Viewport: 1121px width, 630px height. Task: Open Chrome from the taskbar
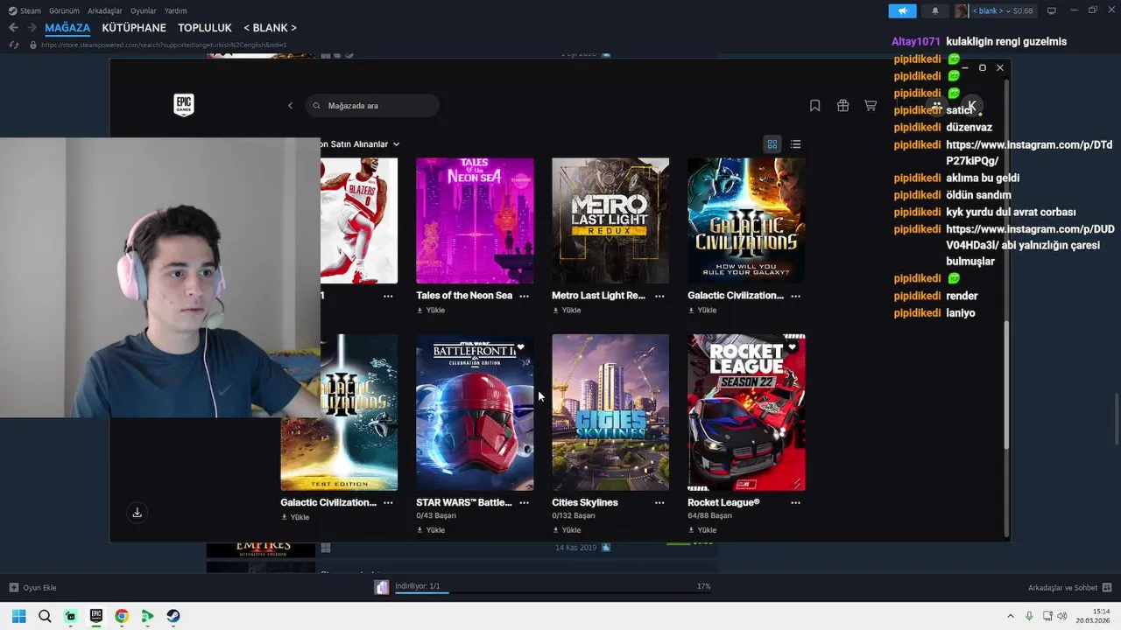122,616
